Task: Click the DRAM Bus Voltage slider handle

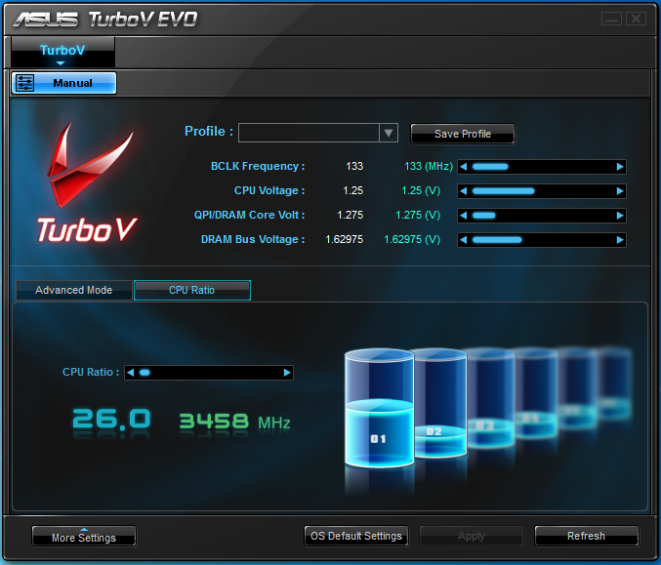Action: coord(497,240)
